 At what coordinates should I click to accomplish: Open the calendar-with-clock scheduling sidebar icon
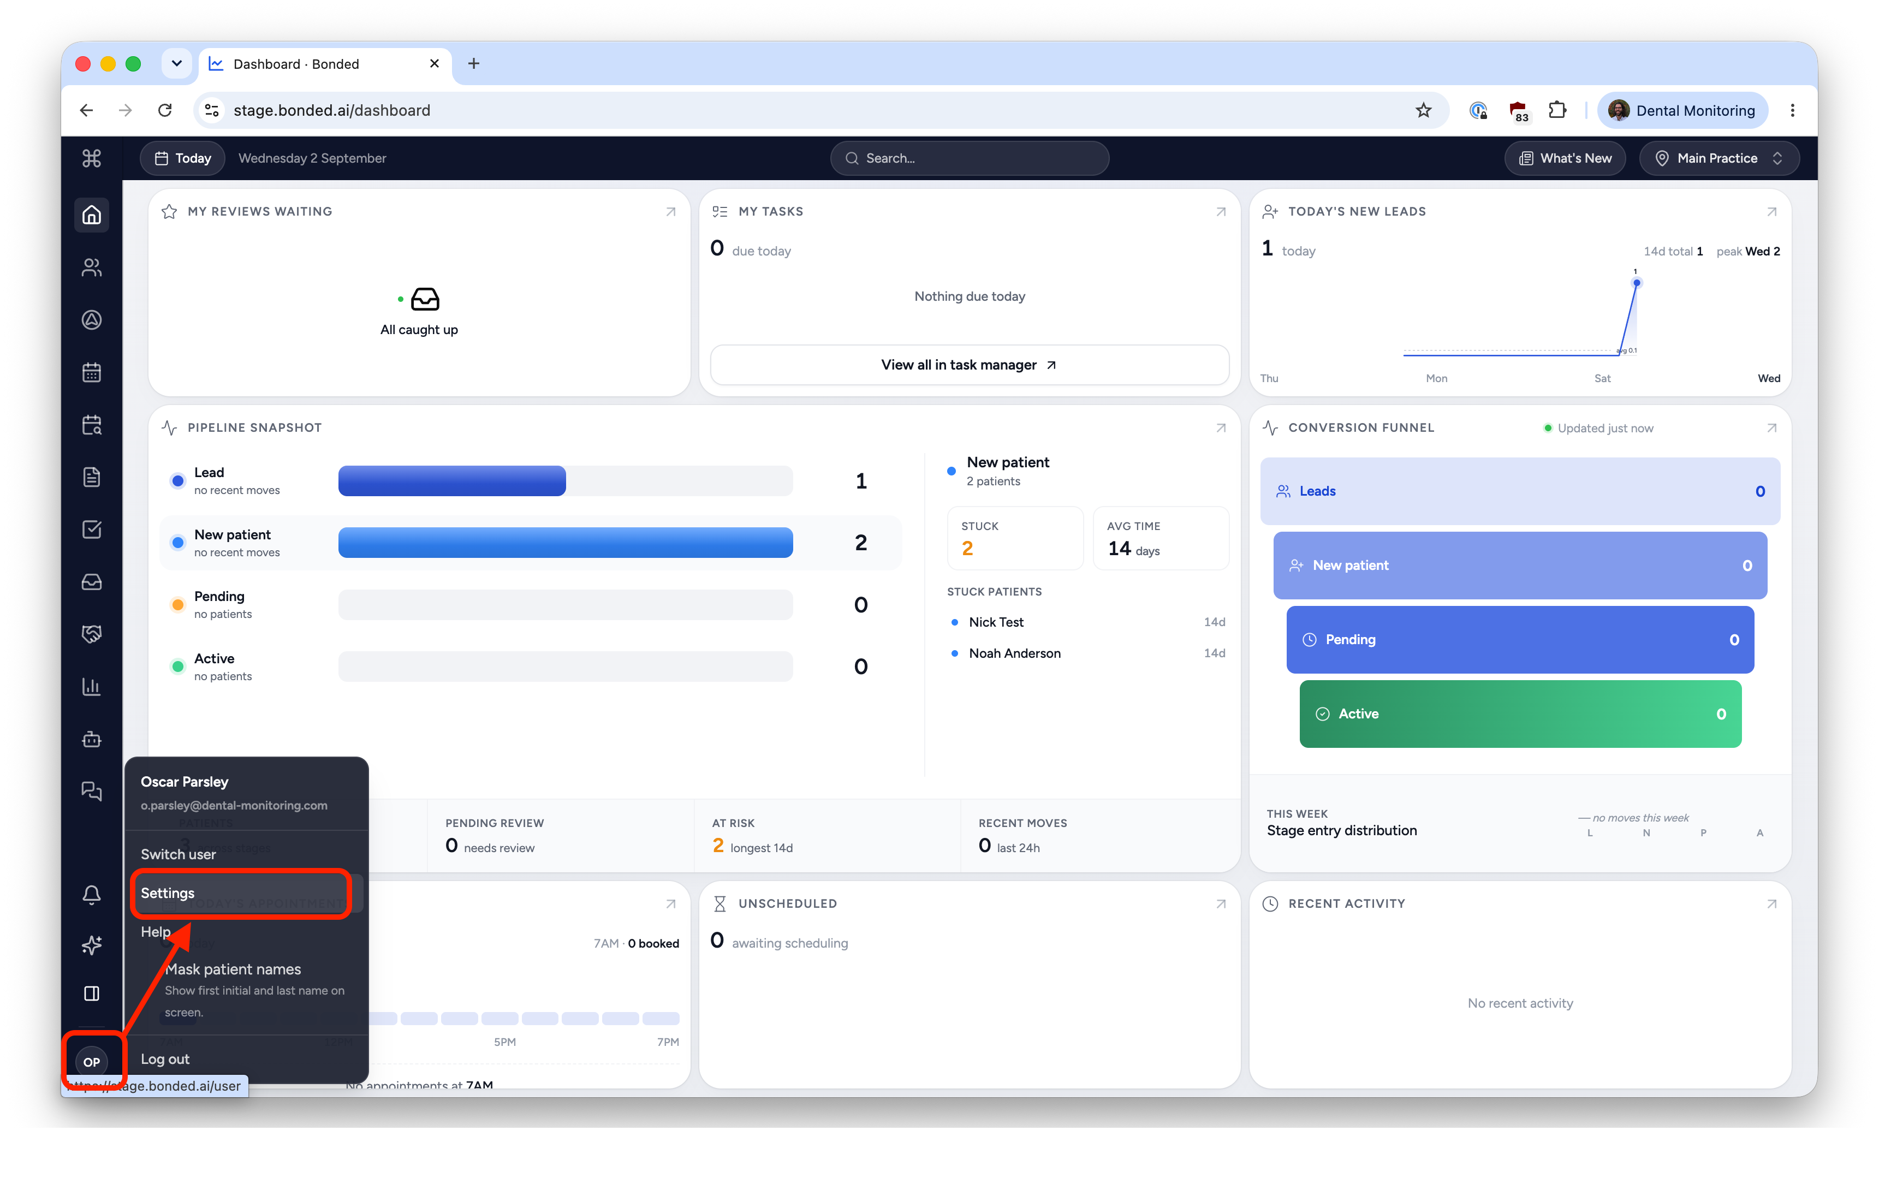[x=92, y=425]
